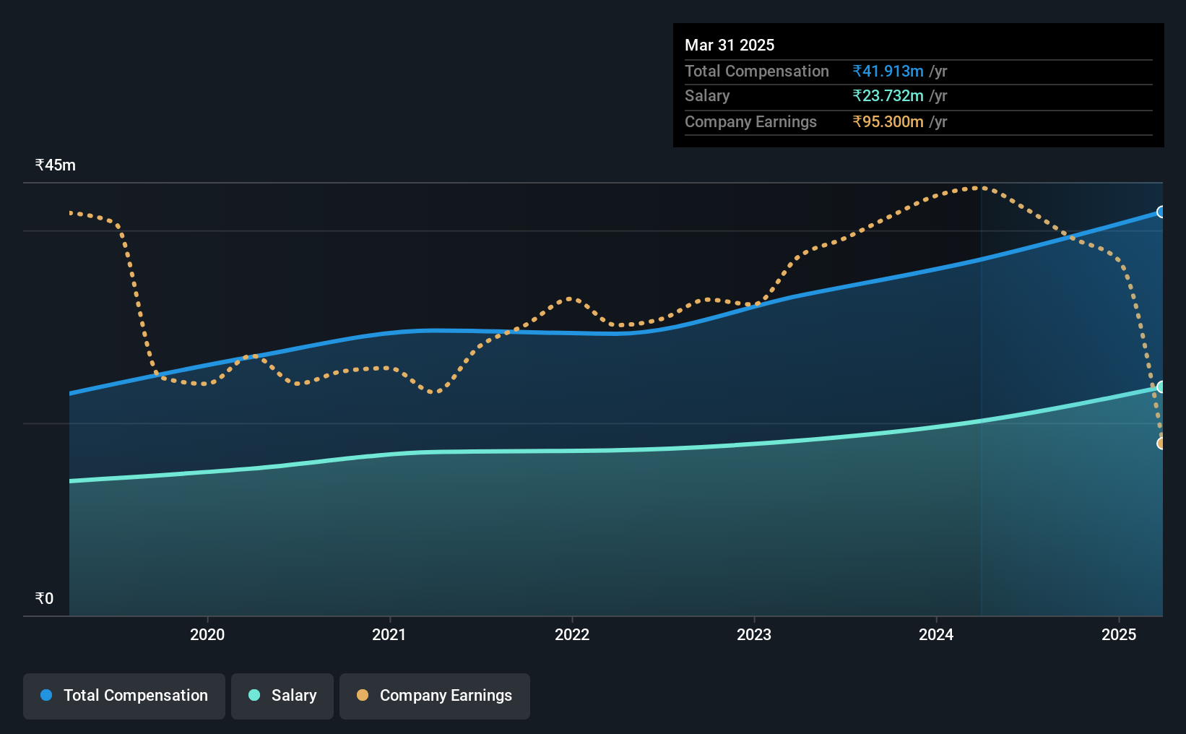Click the teal Salary endpoint marker
This screenshot has height=734, width=1186.
point(1161,387)
